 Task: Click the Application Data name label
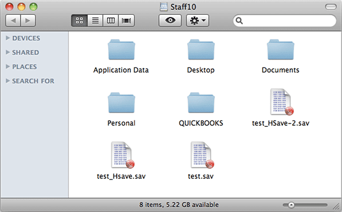[121, 70]
